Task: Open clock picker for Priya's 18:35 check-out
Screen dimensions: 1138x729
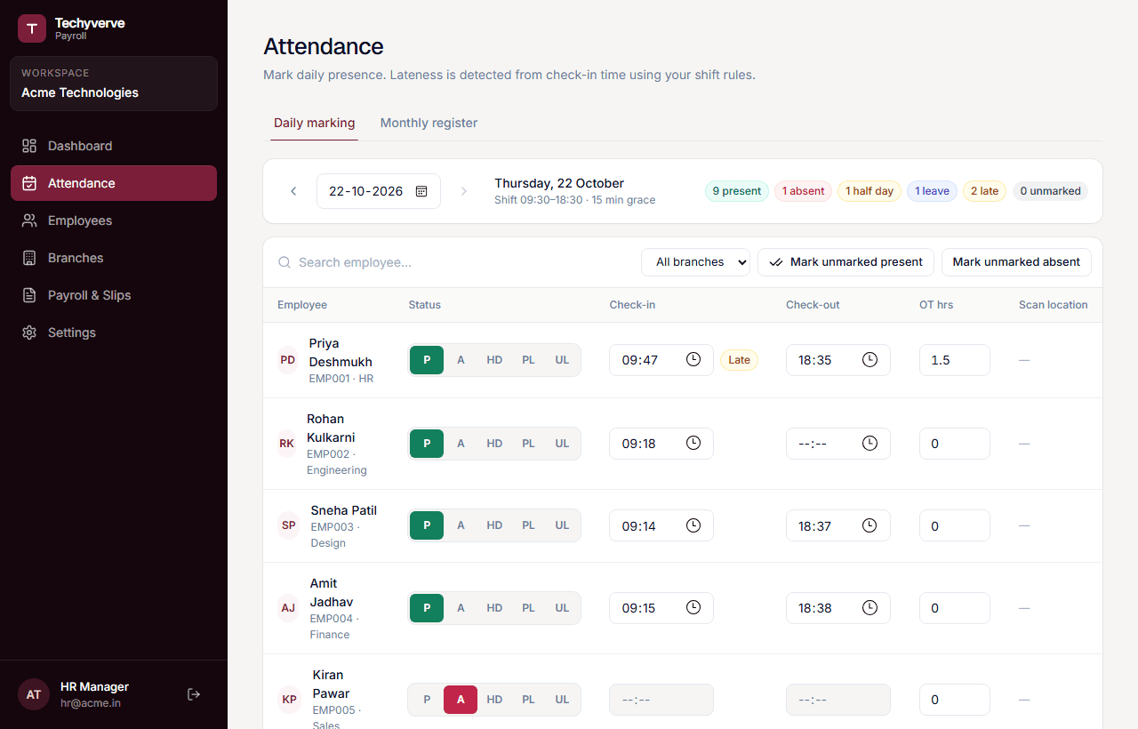Action: pyautogui.click(x=870, y=359)
